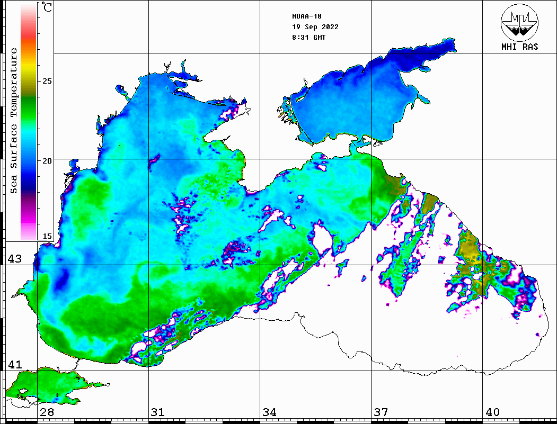Image resolution: width=557 pixels, height=424 pixels.
Task: Click longitude label '37'
Action: tap(381, 412)
